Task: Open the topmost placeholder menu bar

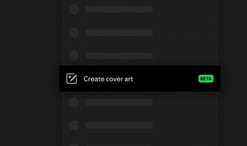Action: point(119,9)
